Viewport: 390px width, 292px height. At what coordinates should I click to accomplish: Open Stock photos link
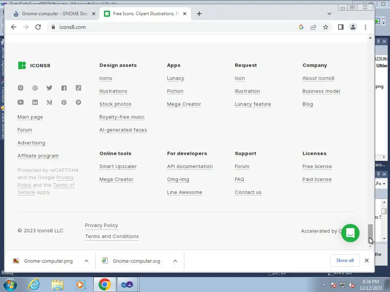[115, 104]
